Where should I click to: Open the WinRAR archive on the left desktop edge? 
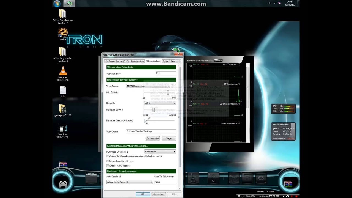click(x=63, y=164)
